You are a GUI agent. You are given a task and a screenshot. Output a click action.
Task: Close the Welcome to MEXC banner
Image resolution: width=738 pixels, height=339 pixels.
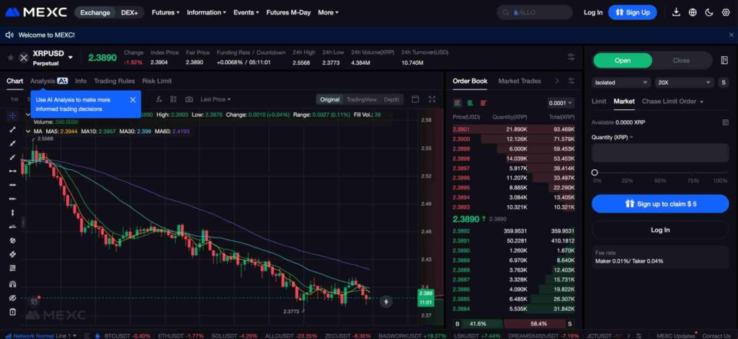731,35
